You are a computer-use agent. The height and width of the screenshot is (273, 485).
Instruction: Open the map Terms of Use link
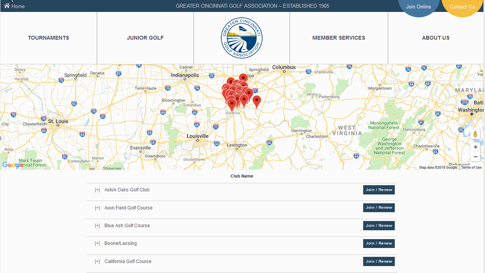[471, 167]
